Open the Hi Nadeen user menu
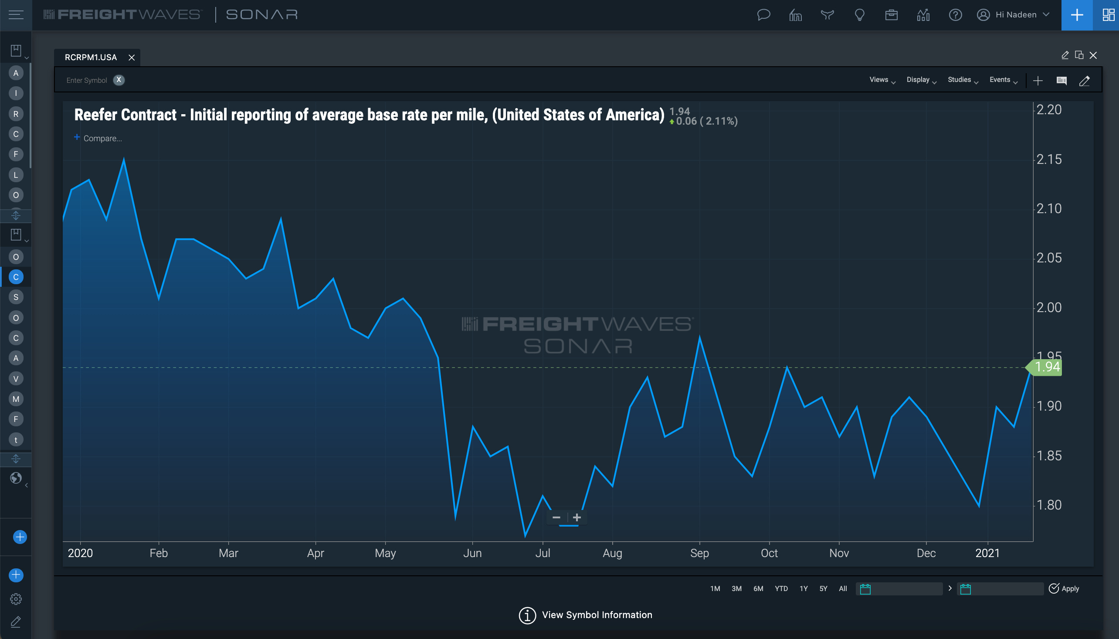The image size is (1119, 639). (x=1013, y=15)
